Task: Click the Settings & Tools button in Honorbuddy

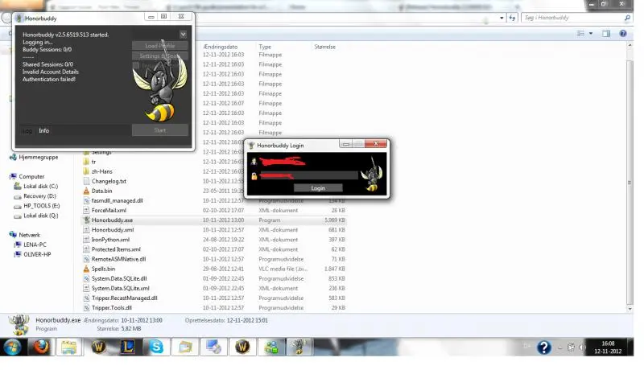Action: tap(159, 55)
